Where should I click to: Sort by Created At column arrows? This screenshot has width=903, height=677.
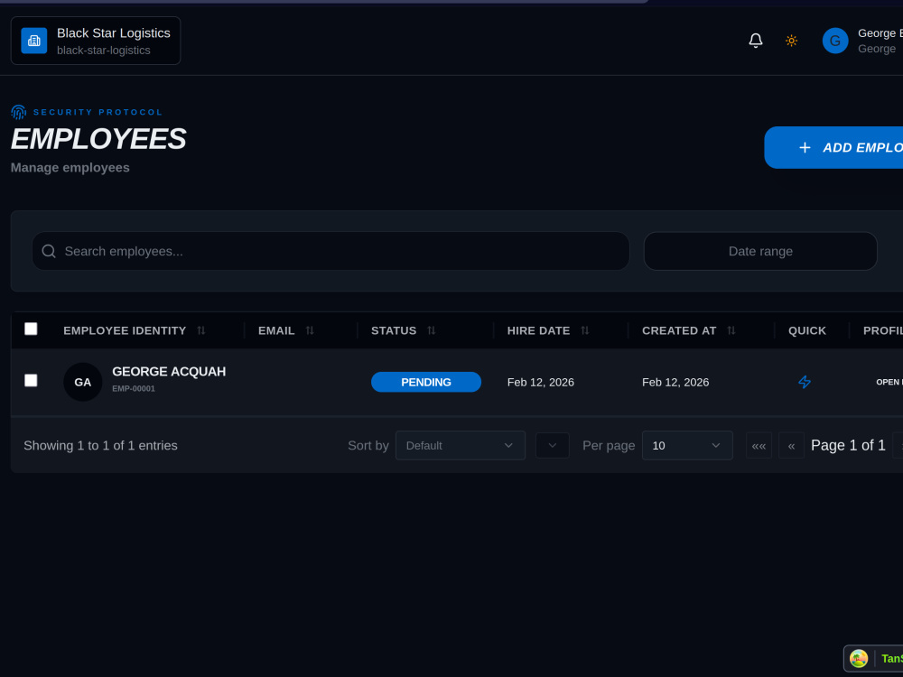[731, 330]
